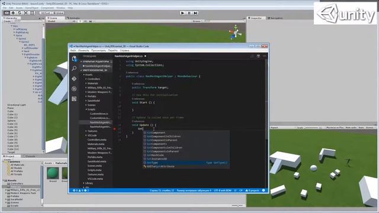This screenshot has width=379, height=213.
Task: Select Sphere object in Hierarchy
Action: point(11,121)
